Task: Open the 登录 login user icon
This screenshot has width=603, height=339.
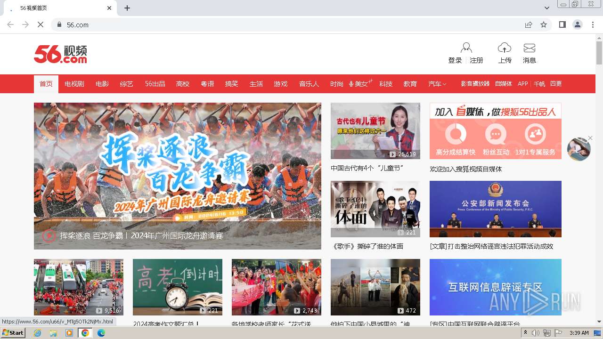Action: pyautogui.click(x=466, y=48)
